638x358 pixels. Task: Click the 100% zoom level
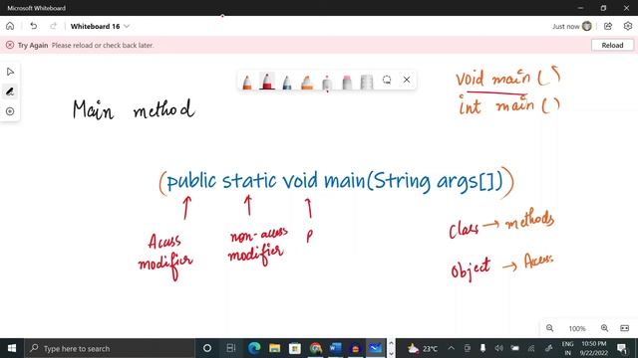(577, 328)
